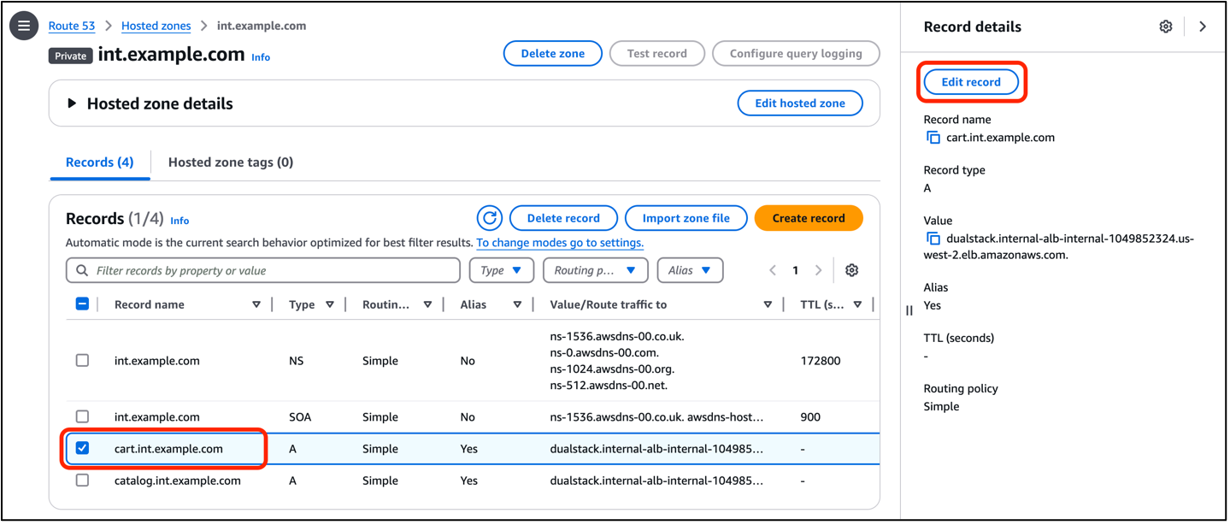The width and height of the screenshot is (1230, 525).
Task: Open Record details panel settings gear
Action: tap(1166, 27)
